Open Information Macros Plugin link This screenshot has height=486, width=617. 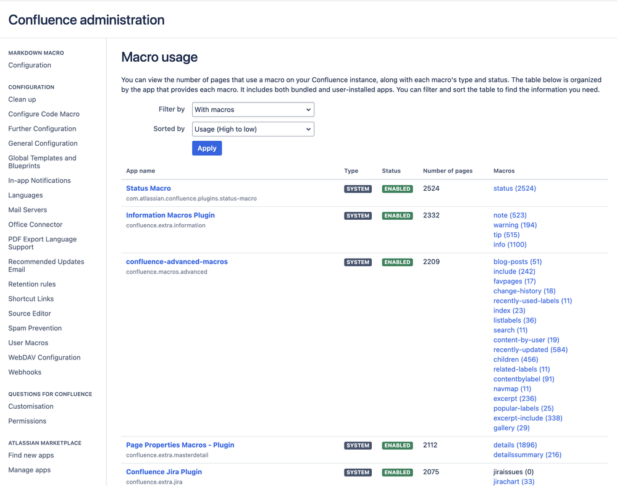[170, 216]
